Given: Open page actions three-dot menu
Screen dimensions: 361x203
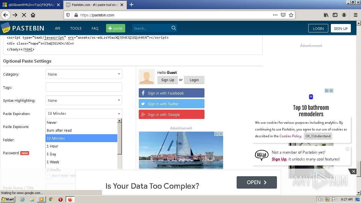Looking at the screenshot, I should pos(275,15).
